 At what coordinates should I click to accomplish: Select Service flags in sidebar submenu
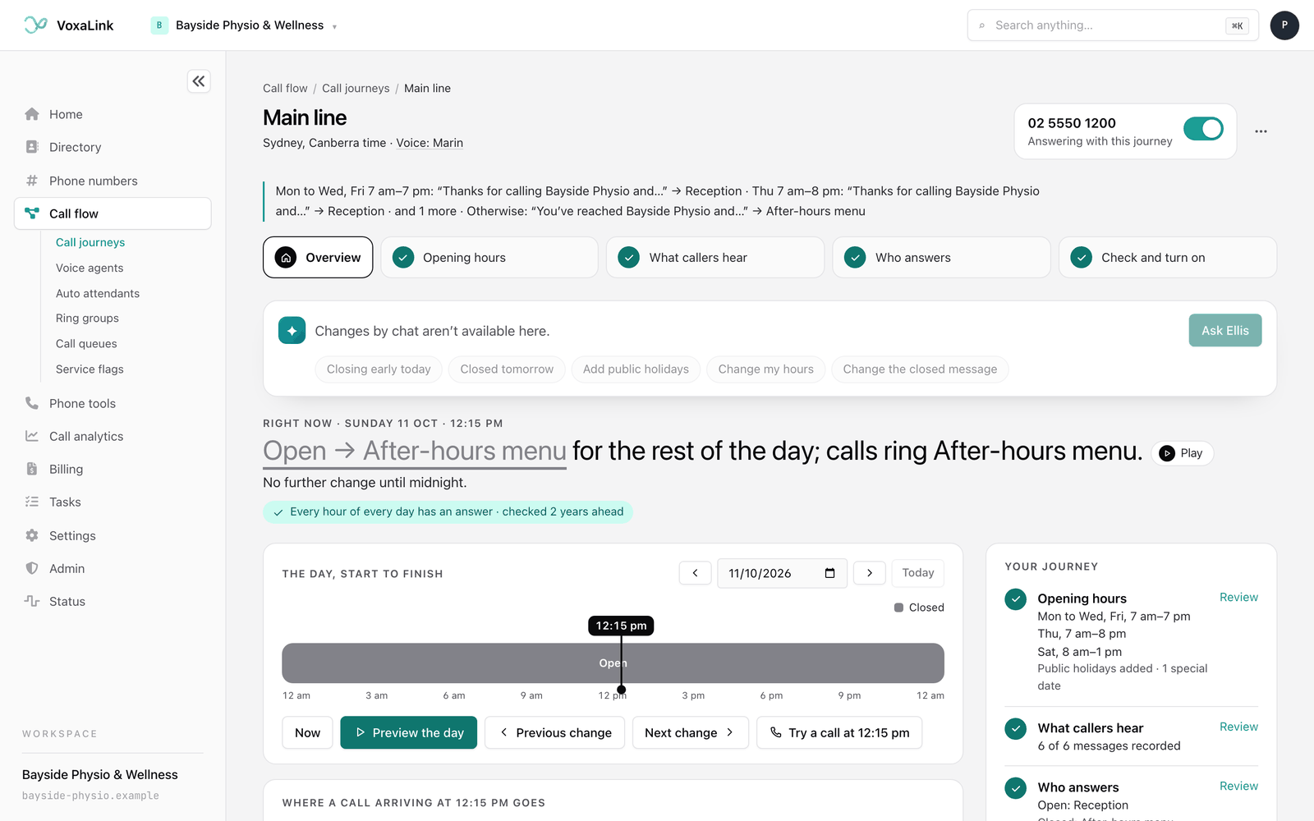90,369
